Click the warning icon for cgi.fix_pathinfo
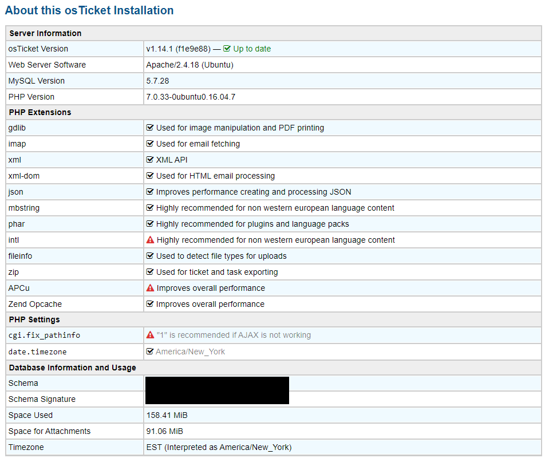This screenshot has width=545, height=458. pos(151,335)
